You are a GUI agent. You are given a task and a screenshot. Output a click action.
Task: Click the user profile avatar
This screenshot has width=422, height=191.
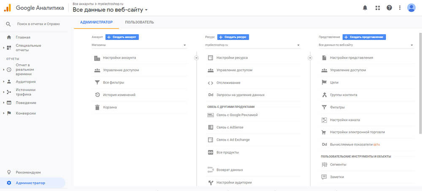point(411,8)
